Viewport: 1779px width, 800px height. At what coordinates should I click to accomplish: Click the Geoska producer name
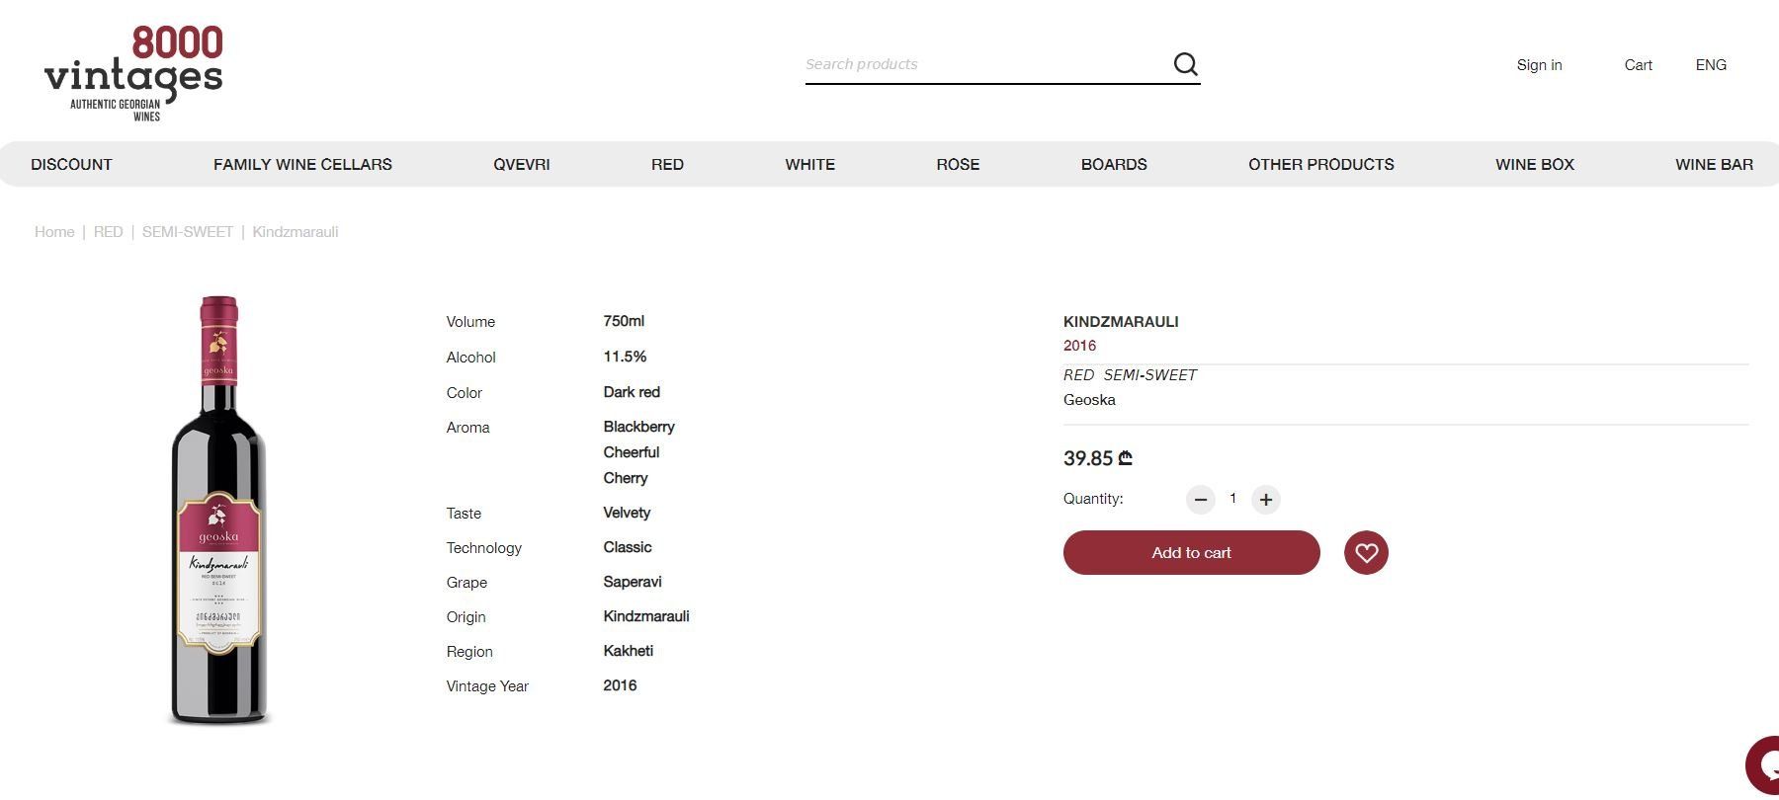1089,400
